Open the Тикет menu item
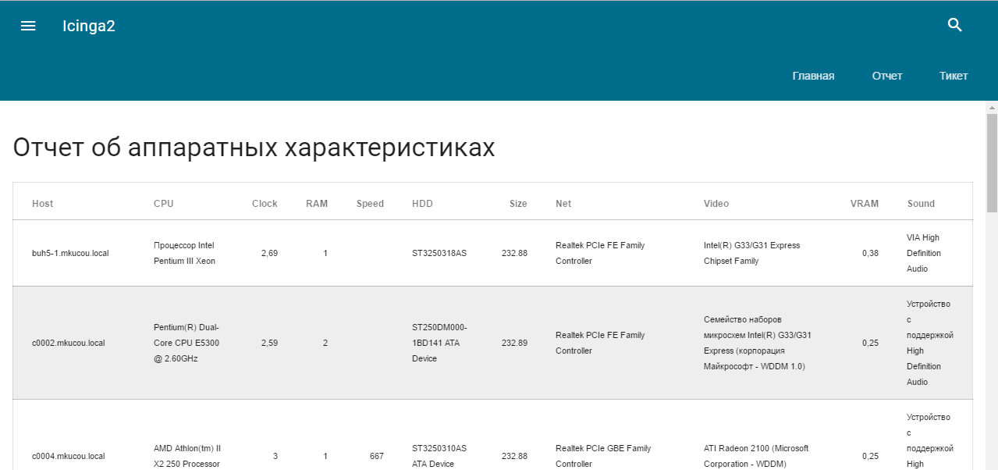 954,76
